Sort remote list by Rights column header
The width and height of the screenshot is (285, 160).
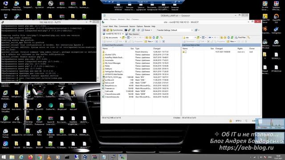(243, 48)
